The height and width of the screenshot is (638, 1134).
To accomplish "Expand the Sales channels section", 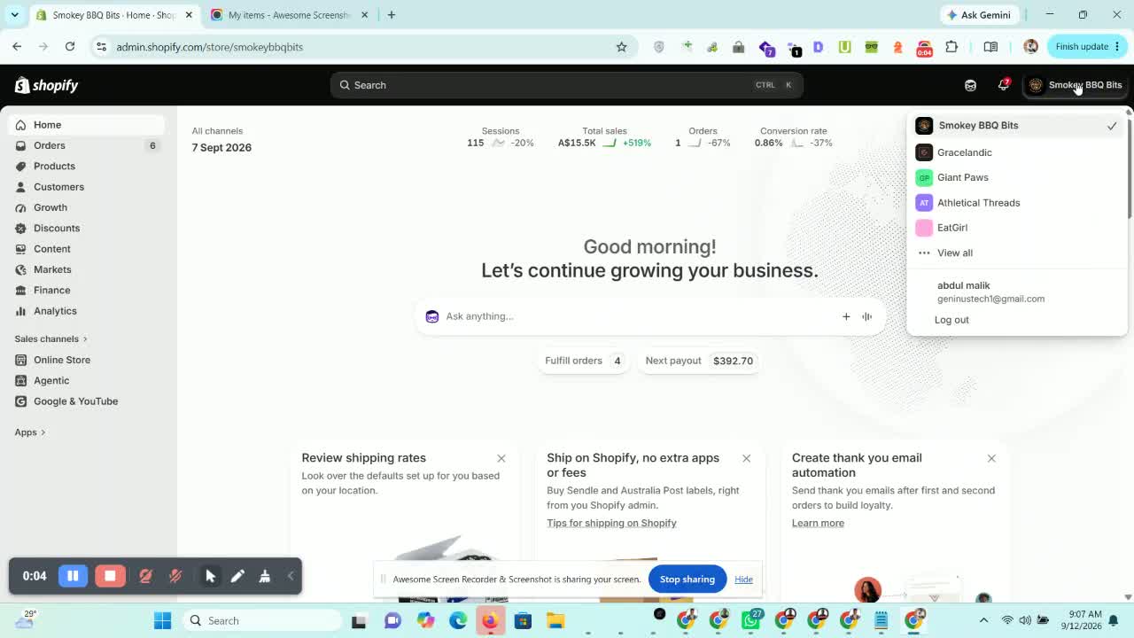I will (52, 338).
